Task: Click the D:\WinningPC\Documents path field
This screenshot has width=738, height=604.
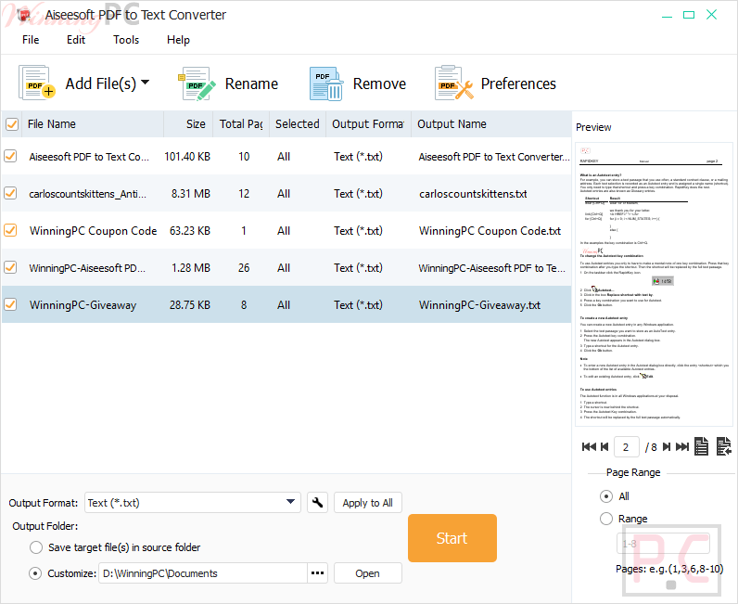Action: pos(203,572)
